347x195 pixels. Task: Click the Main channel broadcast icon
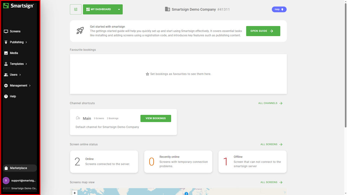click(x=78, y=118)
